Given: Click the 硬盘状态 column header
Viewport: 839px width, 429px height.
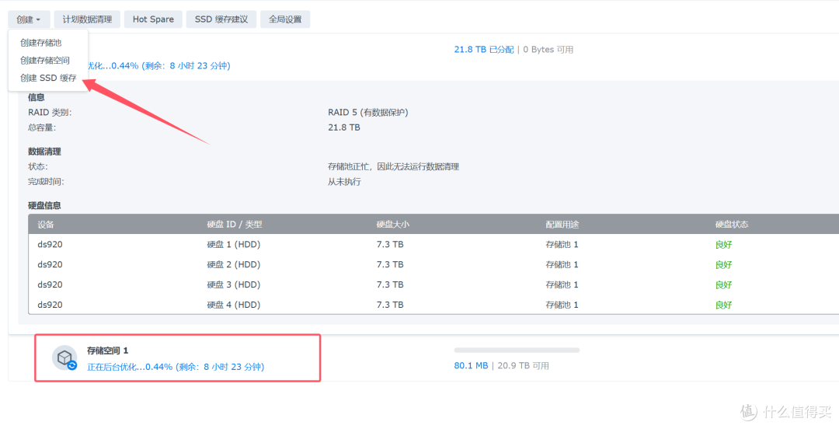Looking at the screenshot, I should (x=732, y=225).
